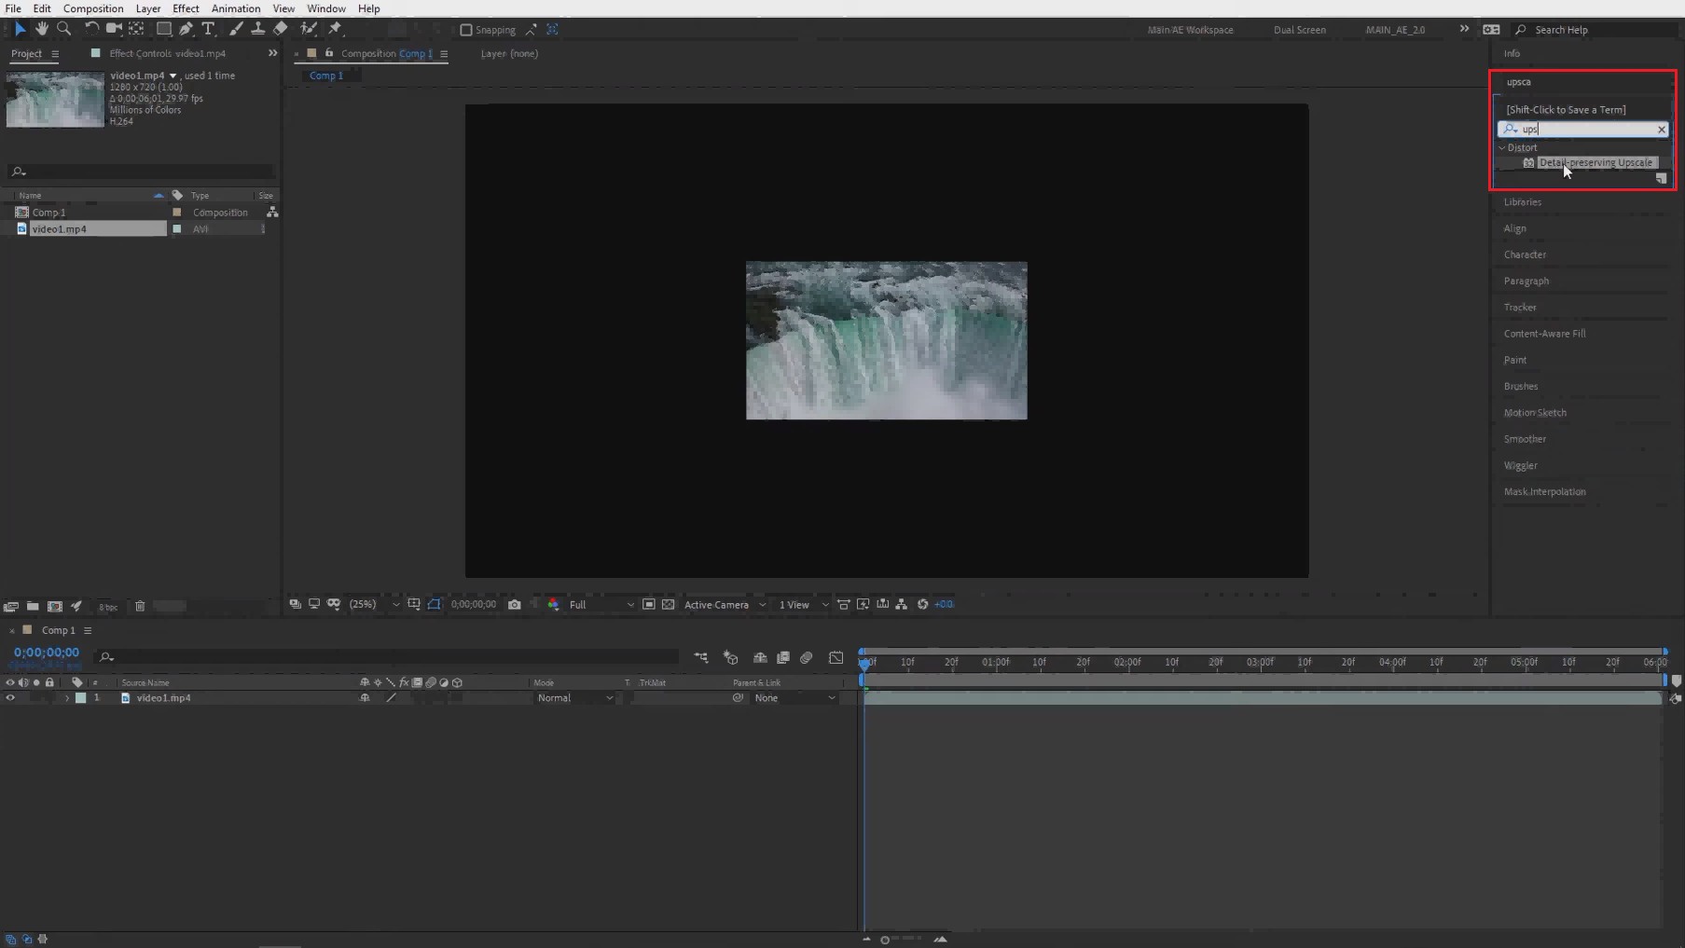Screen dimensions: 1685x948
Task: Toggle the Composition viewer lock icon
Action: 329,53
